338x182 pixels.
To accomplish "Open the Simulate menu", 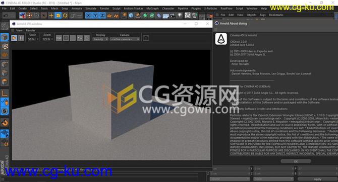I will 91,9.
